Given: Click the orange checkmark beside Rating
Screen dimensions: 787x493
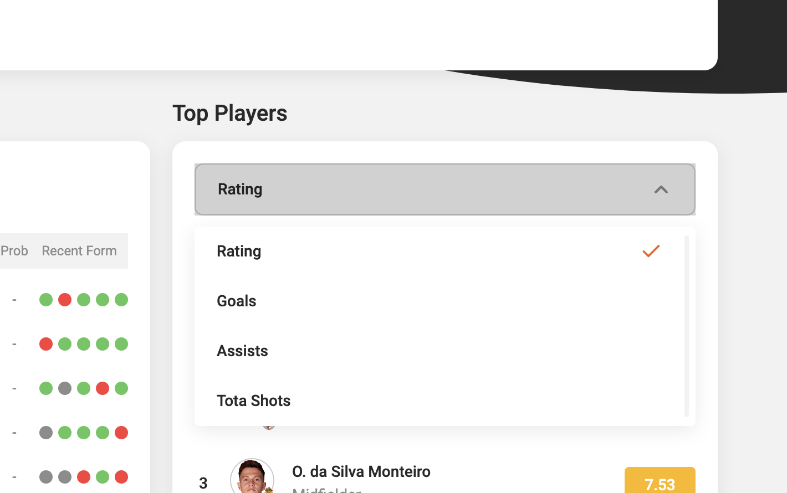Looking at the screenshot, I should (x=651, y=251).
